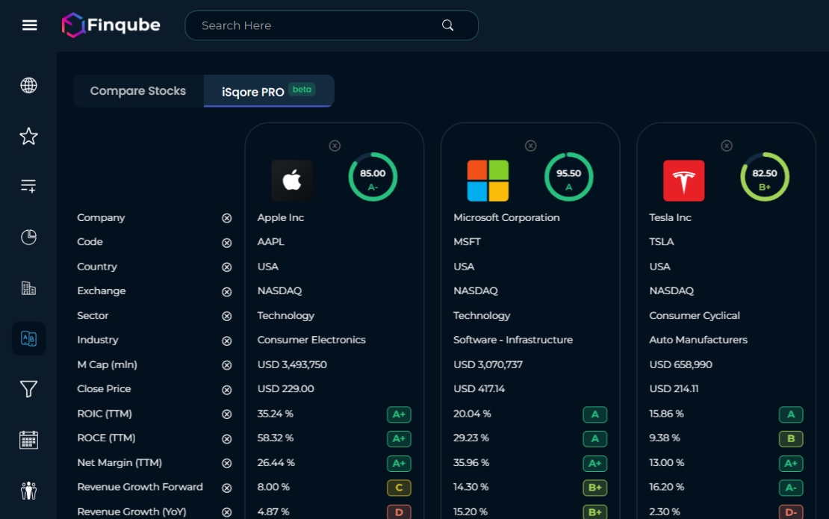This screenshot has width=829, height=519.
Task: Click the AAPL ticker code
Action: tap(270, 242)
